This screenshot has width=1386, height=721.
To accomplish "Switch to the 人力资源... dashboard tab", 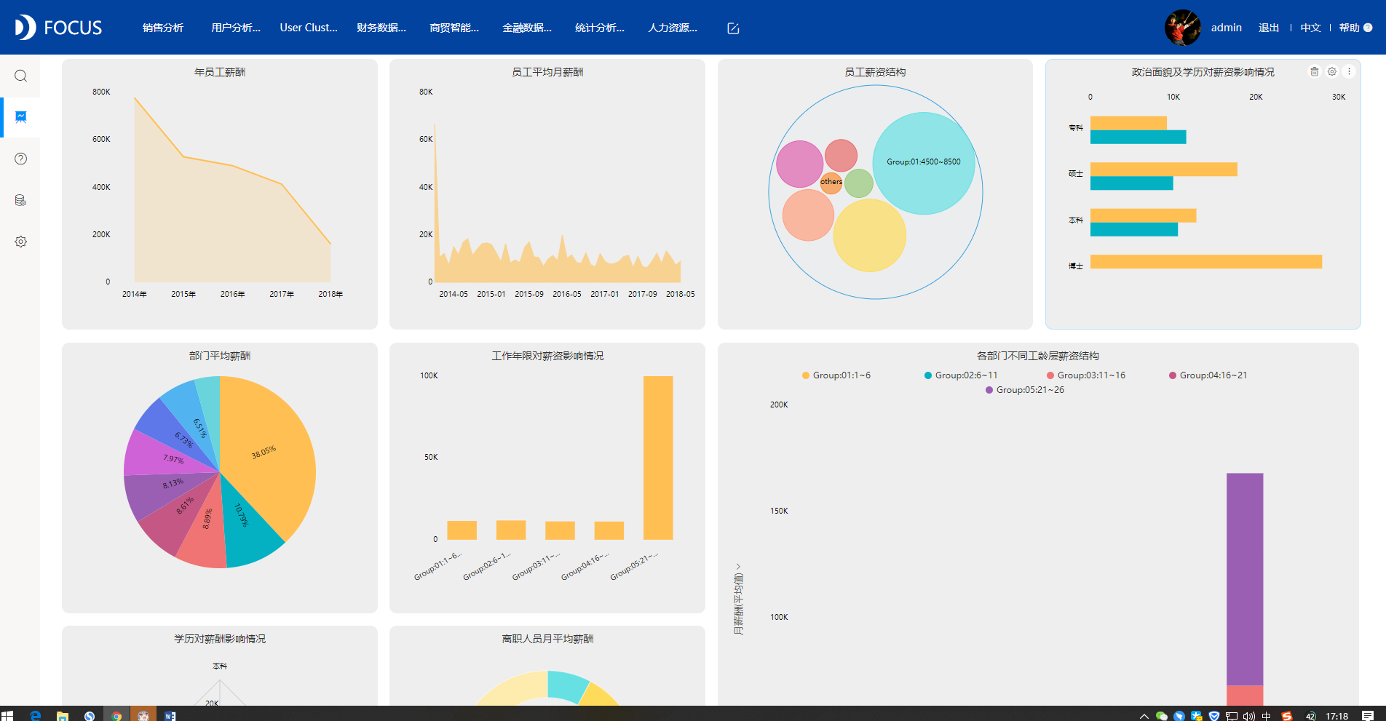I will click(673, 28).
